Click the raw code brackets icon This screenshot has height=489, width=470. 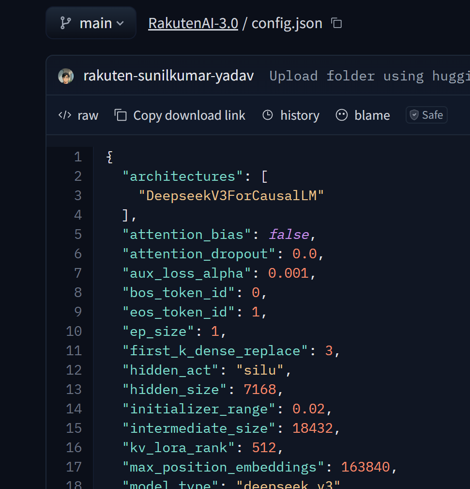click(x=64, y=115)
